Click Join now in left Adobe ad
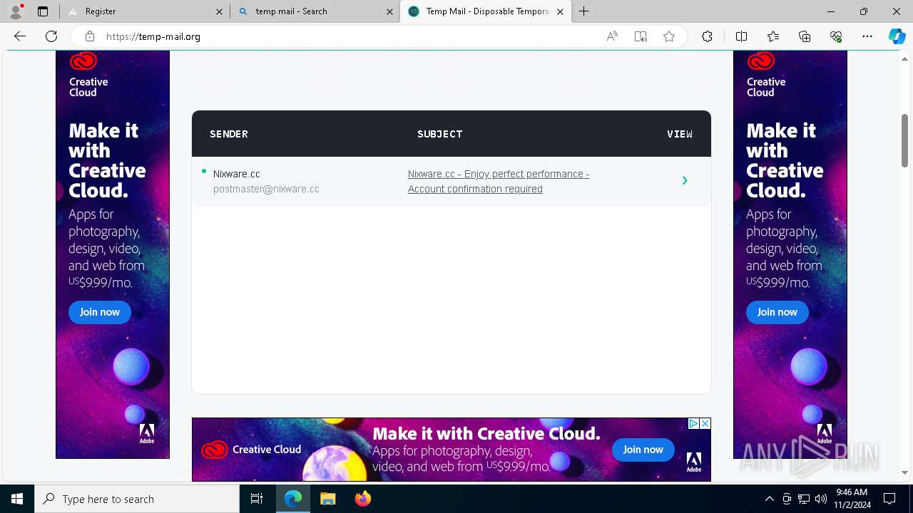Image resolution: width=913 pixels, height=513 pixels. 100,312
